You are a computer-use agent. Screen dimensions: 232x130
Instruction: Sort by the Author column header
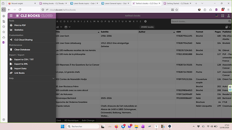(x=142, y=32)
